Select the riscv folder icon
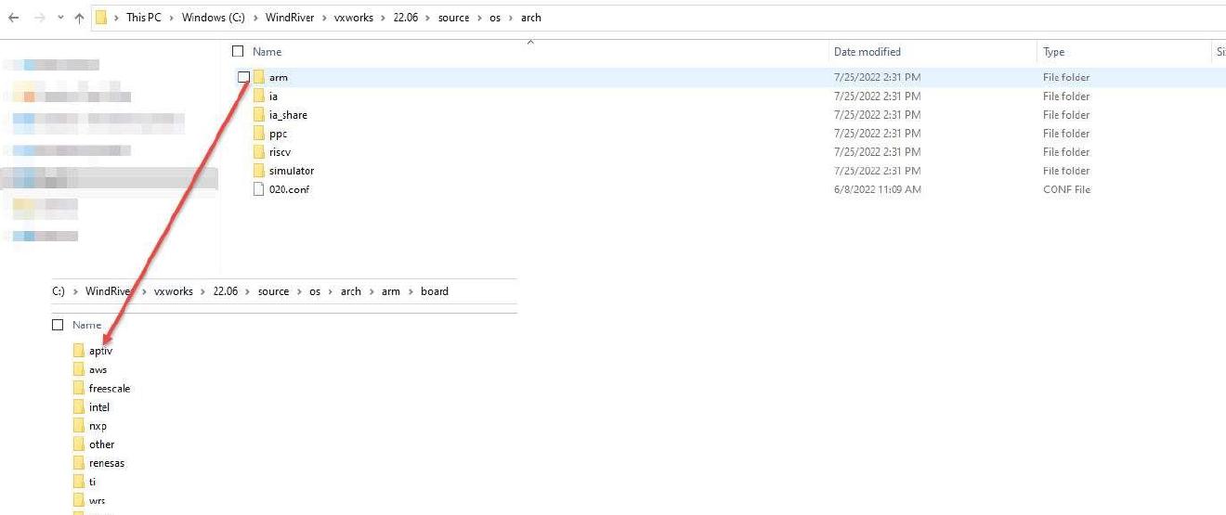The height and width of the screenshot is (515, 1226). [259, 151]
